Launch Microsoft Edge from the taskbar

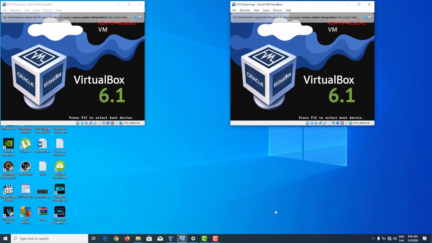click(x=105, y=239)
